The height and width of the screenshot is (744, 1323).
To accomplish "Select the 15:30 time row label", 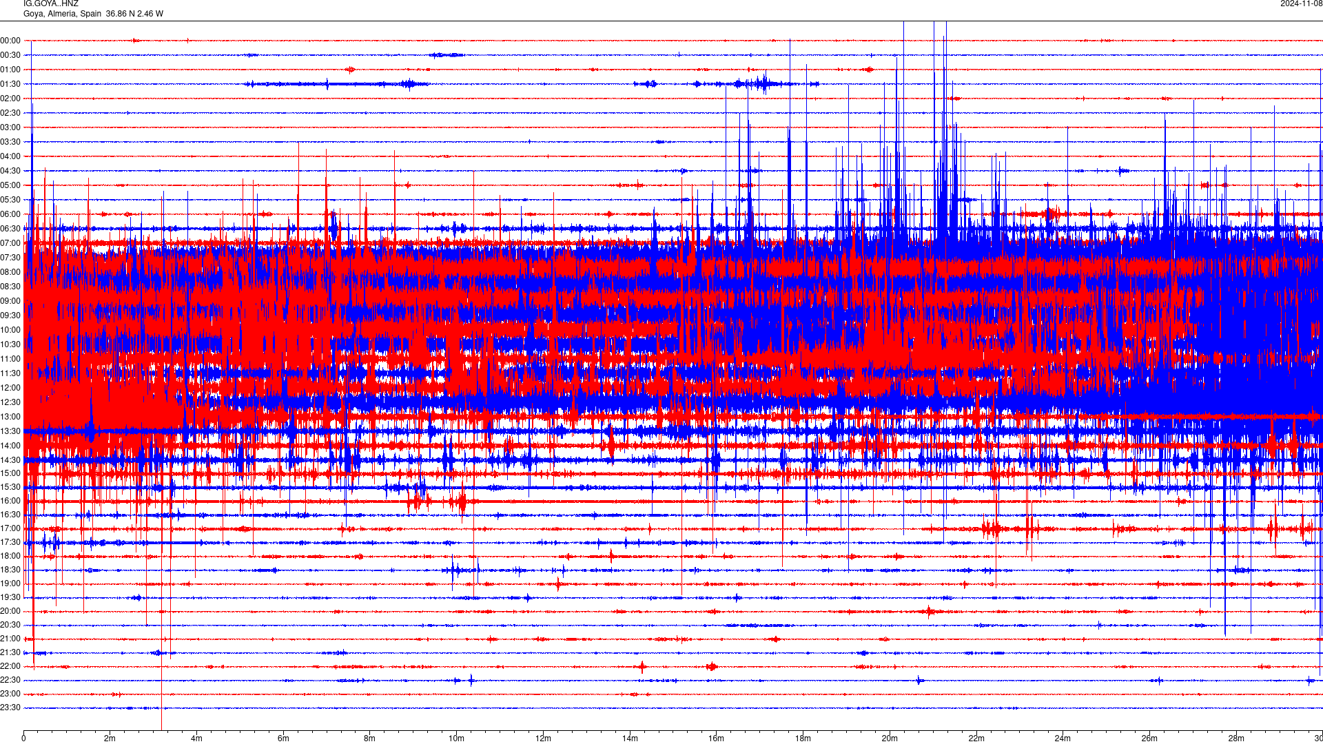I will 10,487.
